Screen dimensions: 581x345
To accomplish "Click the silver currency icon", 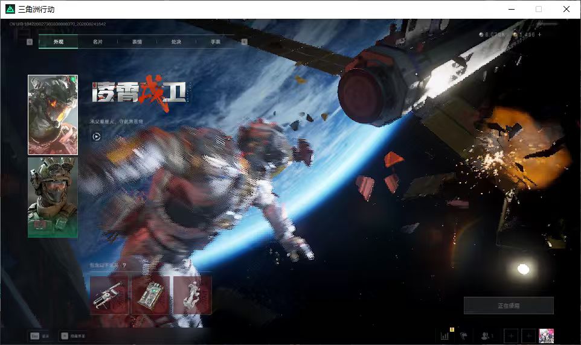I will [x=481, y=34].
